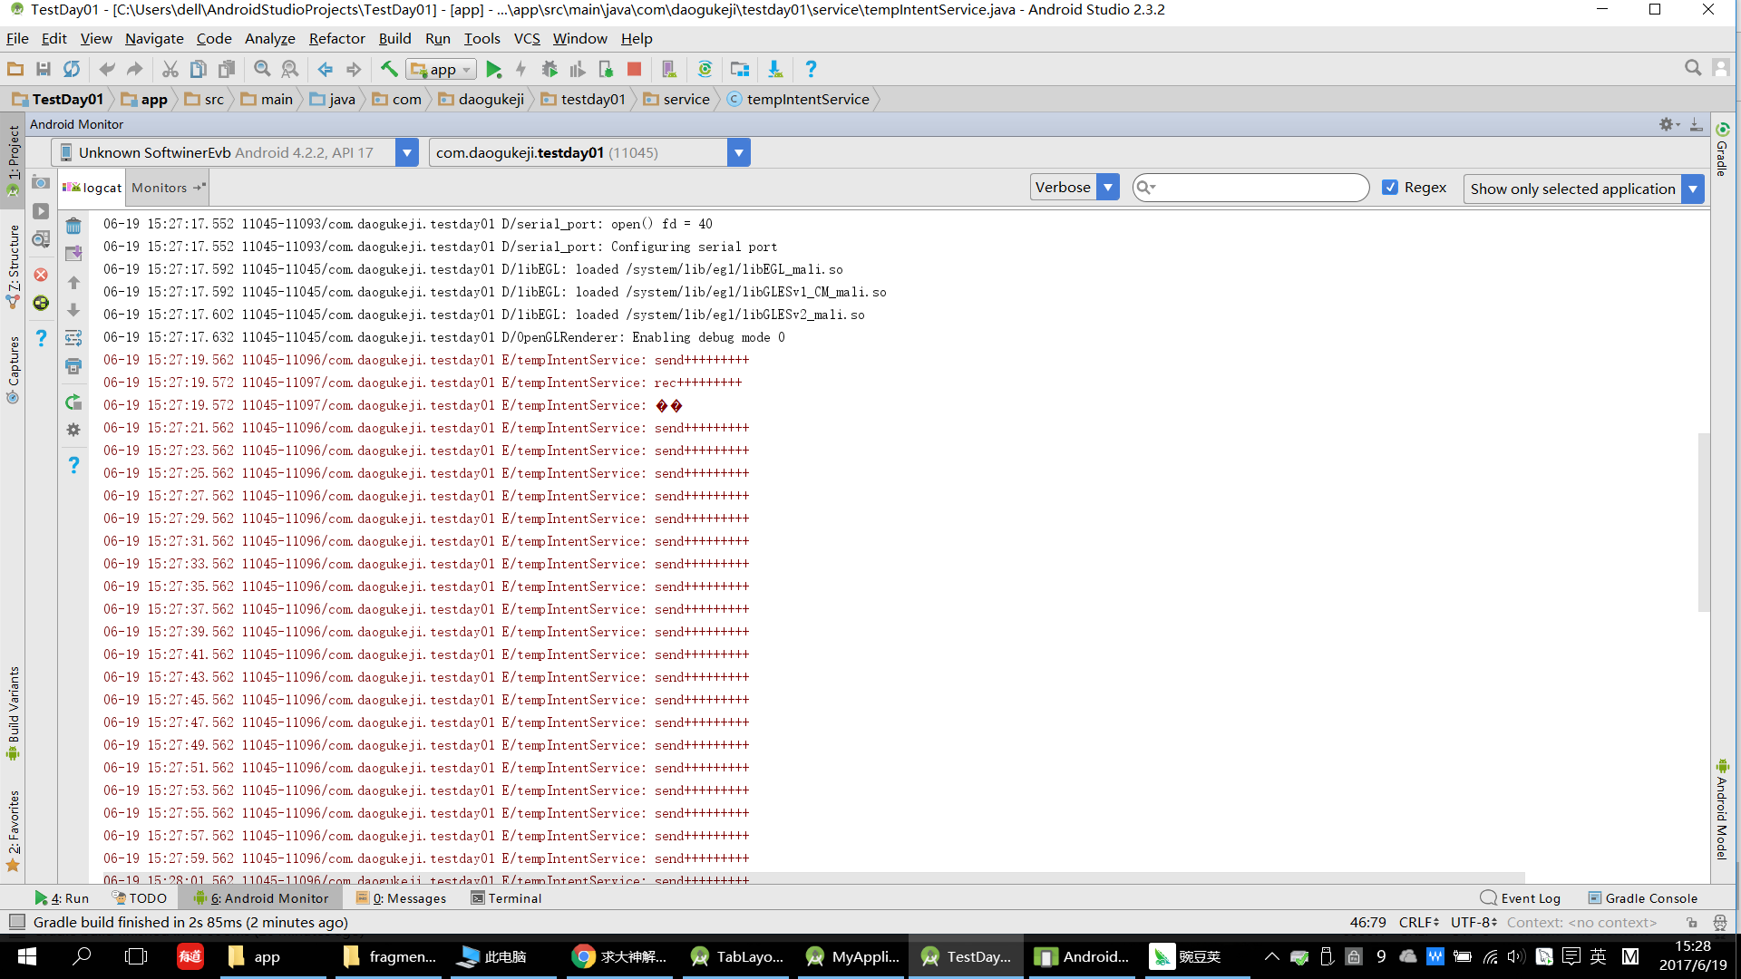Click the Screen Record icon
The image size is (1741, 979).
coord(41,211)
